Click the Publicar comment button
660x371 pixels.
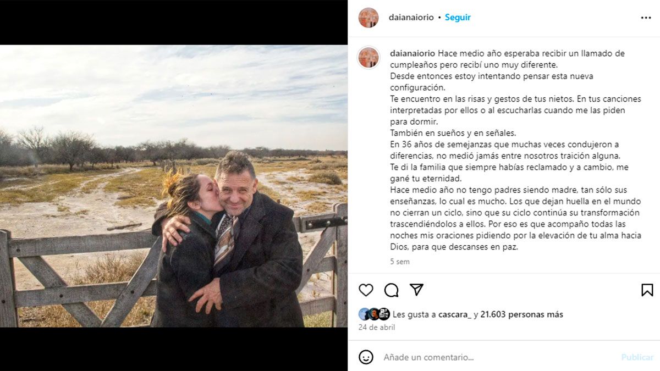coord(637,357)
